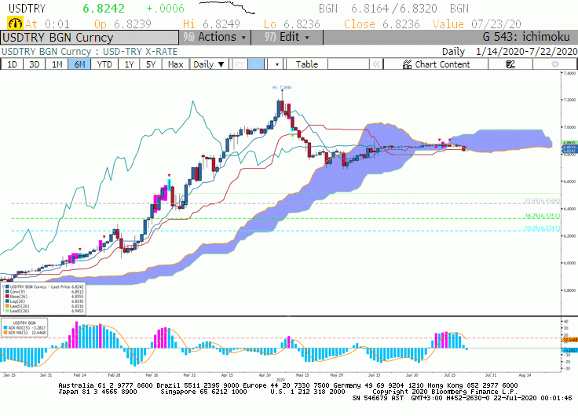This screenshot has width=578, height=416.
Task: Click the USDTRY BGN Curncy security field
Action: point(90,38)
